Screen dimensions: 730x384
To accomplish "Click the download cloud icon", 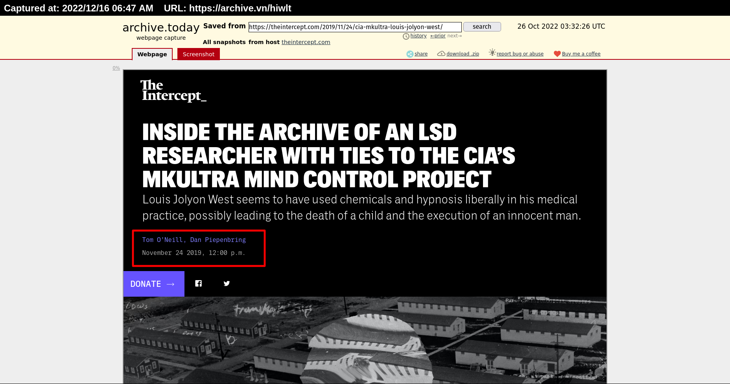I will (x=441, y=54).
